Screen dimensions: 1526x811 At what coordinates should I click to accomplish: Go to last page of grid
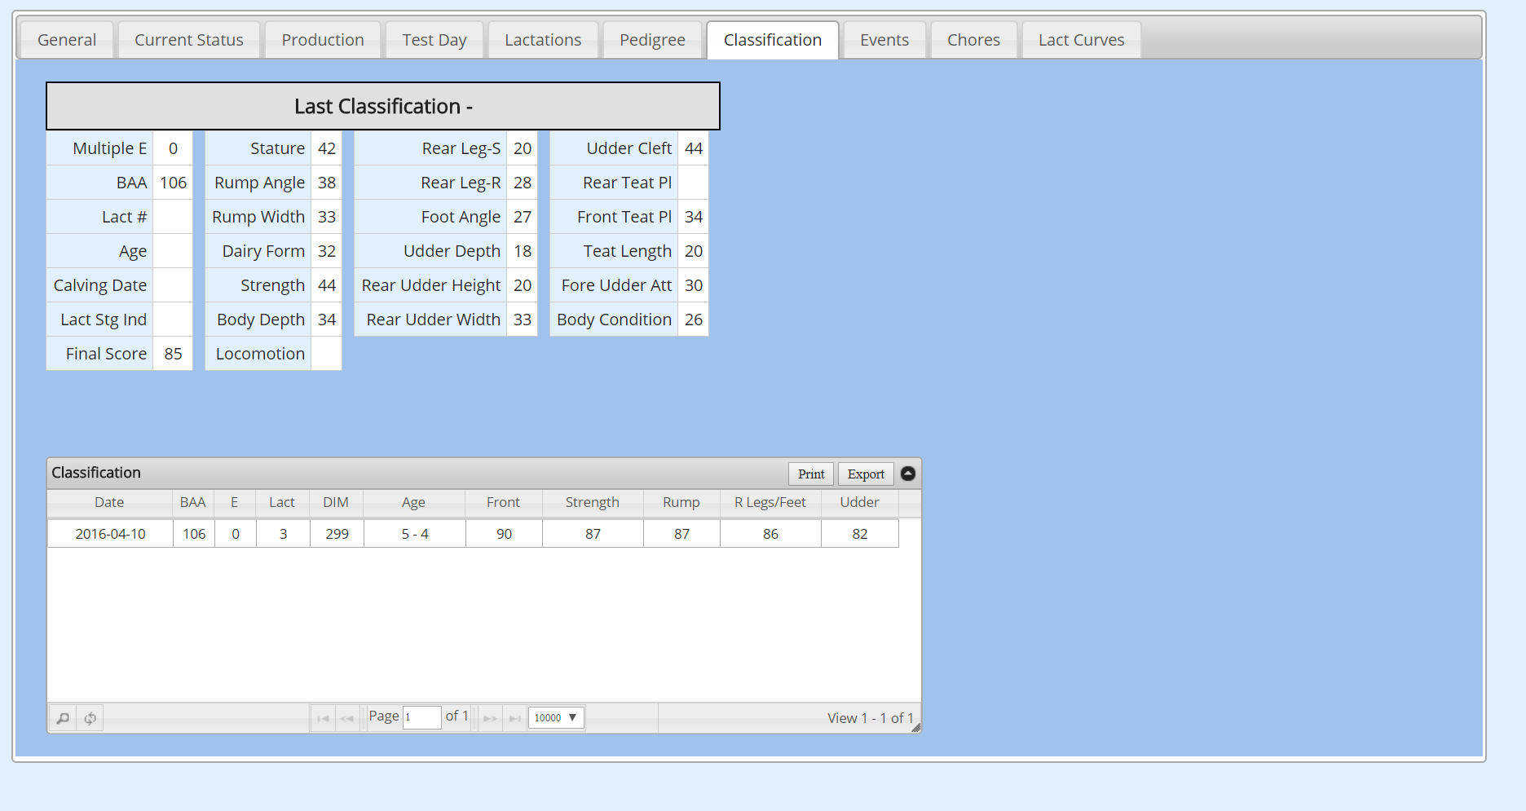[x=514, y=718]
